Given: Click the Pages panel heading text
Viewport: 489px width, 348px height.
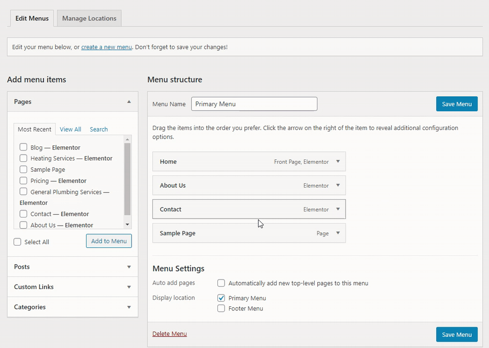Looking at the screenshot, I should coord(23,101).
